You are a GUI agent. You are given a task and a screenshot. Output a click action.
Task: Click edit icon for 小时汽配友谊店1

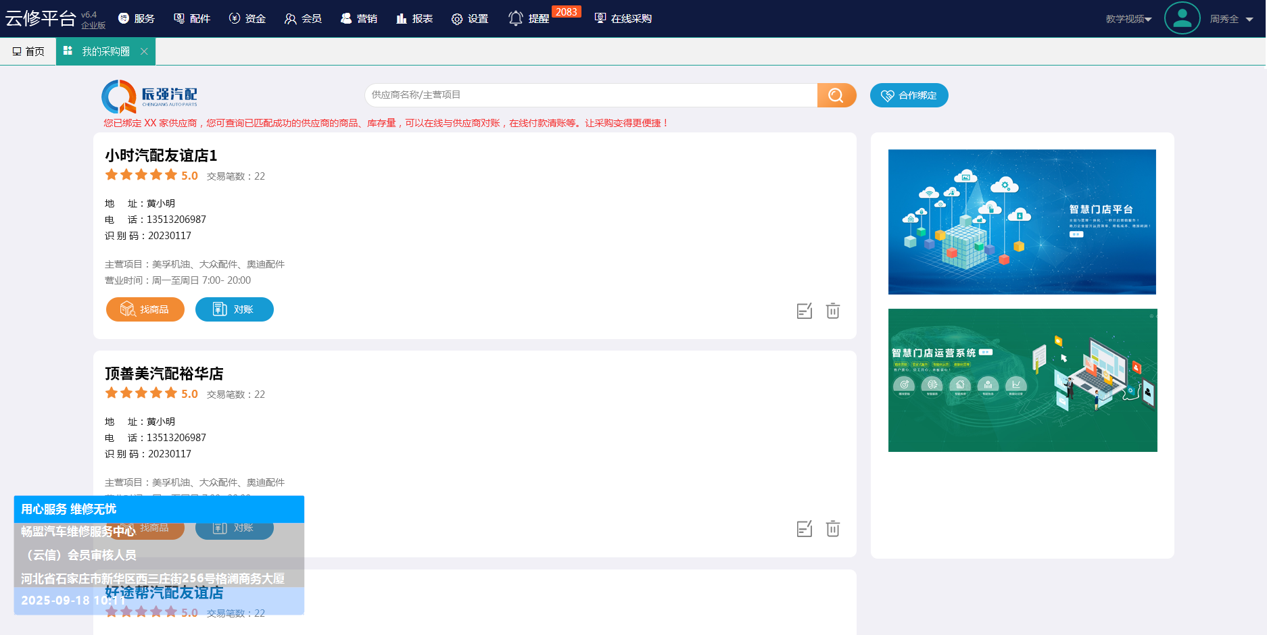point(804,311)
